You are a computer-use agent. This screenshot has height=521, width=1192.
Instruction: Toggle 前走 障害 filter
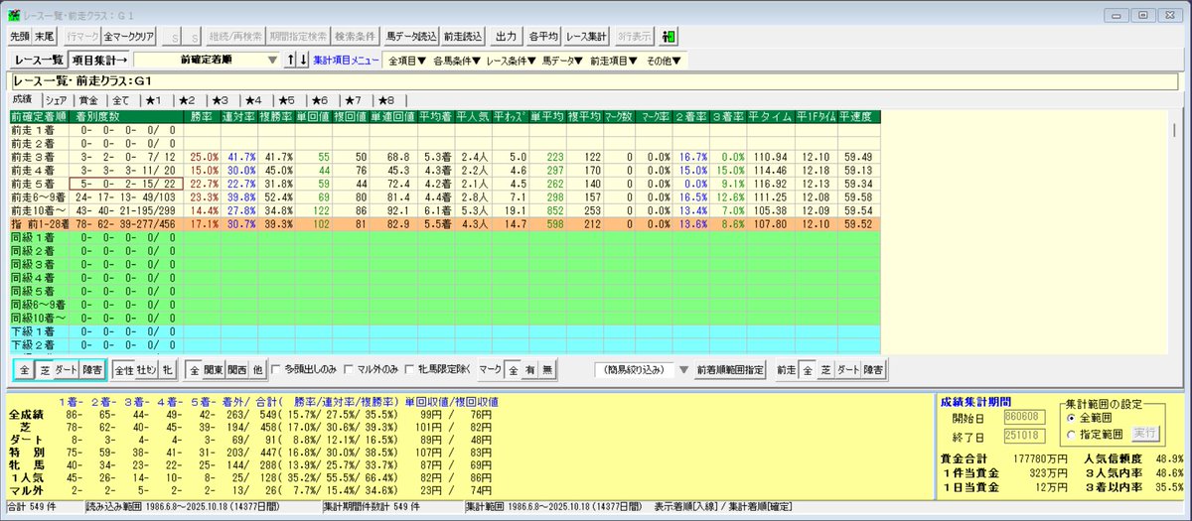pos(872,368)
